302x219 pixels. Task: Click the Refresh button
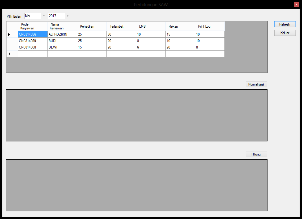pyautogui.click(x=285, y=24)
